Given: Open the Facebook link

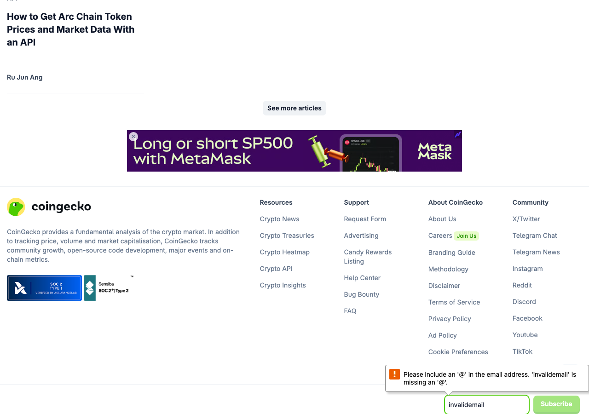Looking at the screenshot, I should [x=527, y=318].
